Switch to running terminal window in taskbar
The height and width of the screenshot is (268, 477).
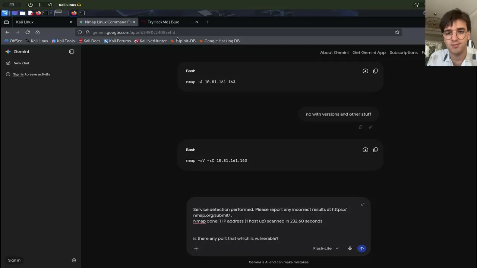point(82,13)
